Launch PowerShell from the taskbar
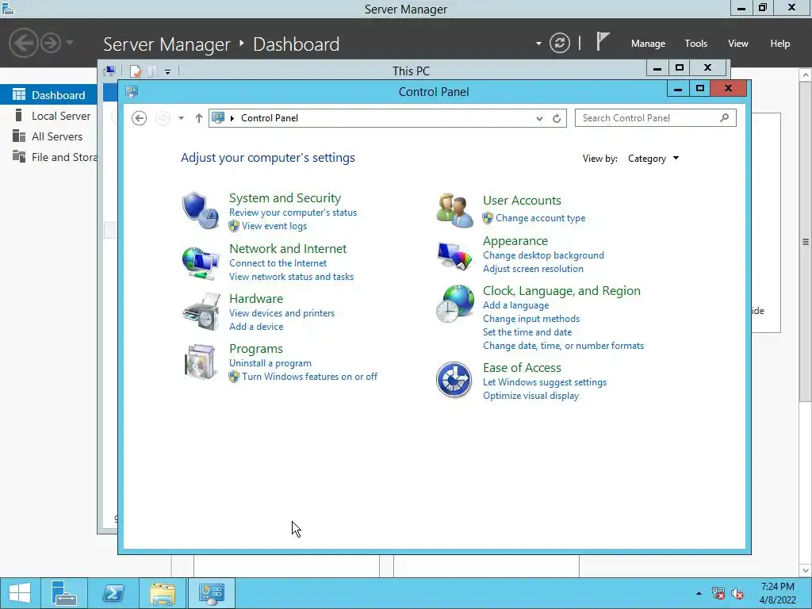 tap(113, 593)
